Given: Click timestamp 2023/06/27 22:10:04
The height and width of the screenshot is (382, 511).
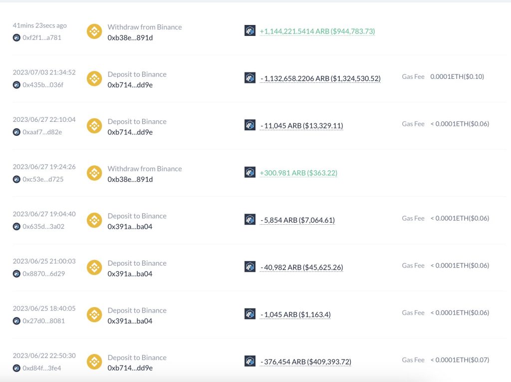Looking at the screenshot, I should (44, 120).
